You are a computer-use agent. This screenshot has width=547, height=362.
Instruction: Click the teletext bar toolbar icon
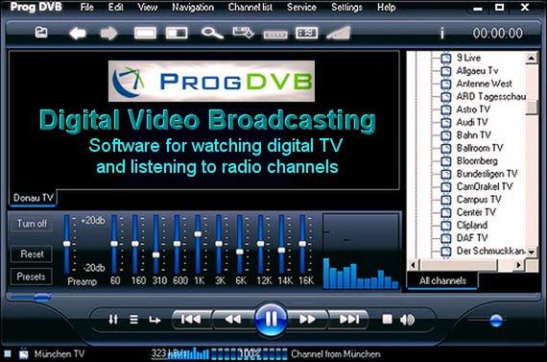(x=275, y=35)
